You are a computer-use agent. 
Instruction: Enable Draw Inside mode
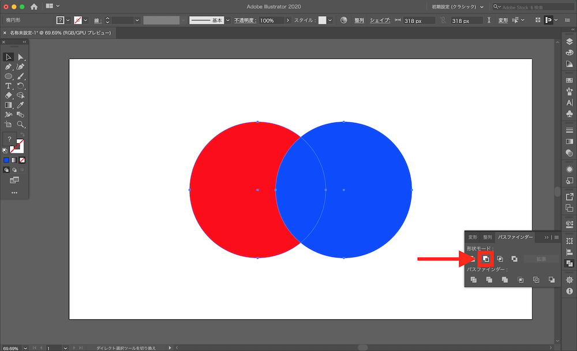(22, 170)
